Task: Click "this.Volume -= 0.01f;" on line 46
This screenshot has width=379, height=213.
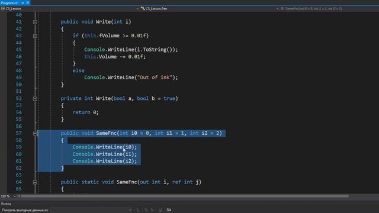Action: click(115, 57)
